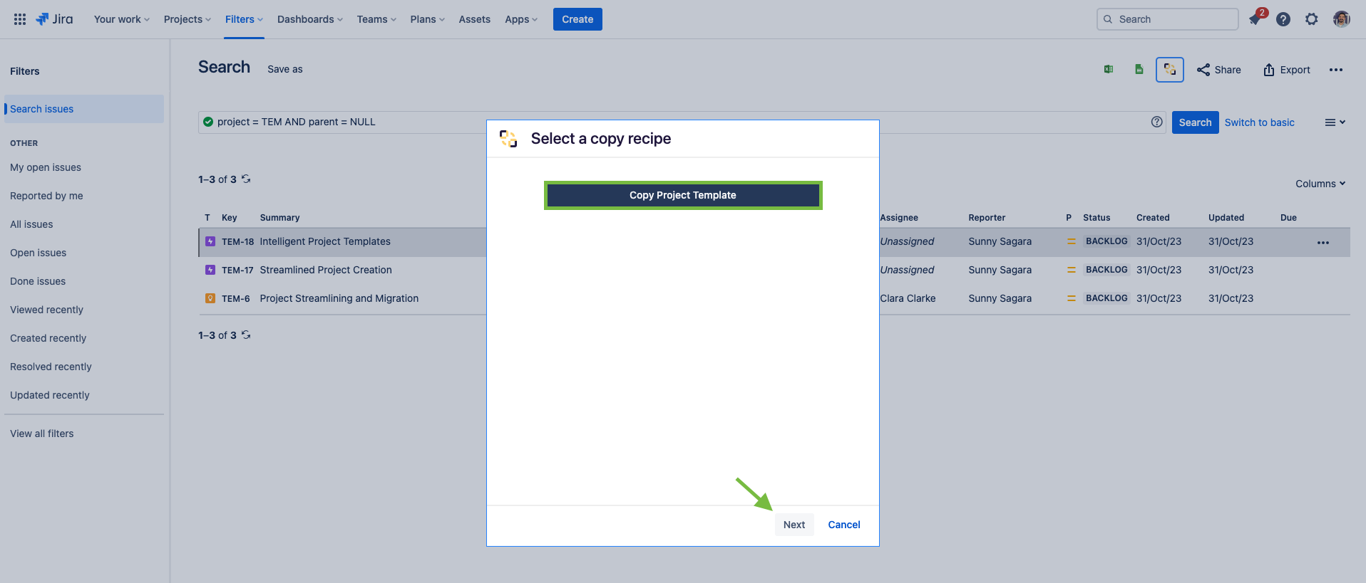Click Next in the copy recipe dialog

pyautogui.click(x=794, y=525)
